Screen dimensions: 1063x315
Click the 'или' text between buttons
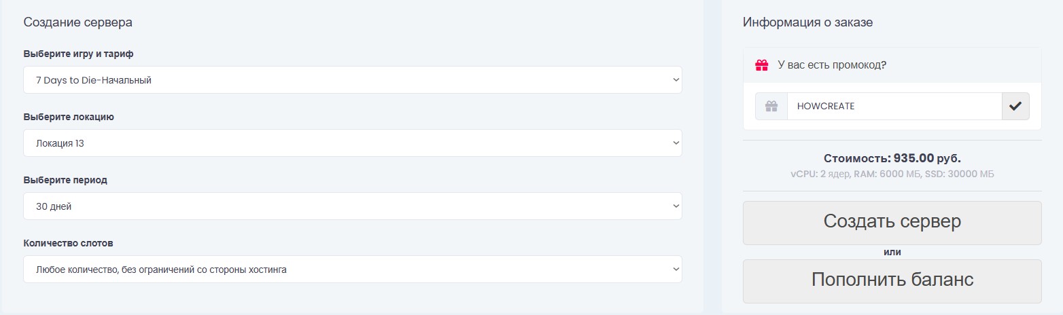pyautogui.click(x=892, y=252)
